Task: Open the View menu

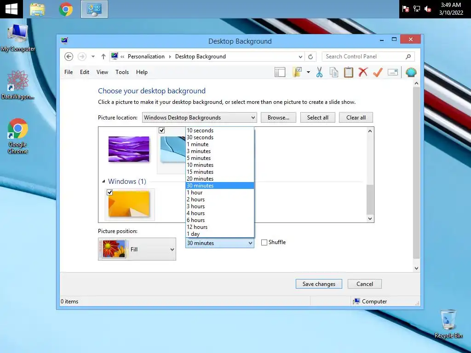Action: (102, 72)
